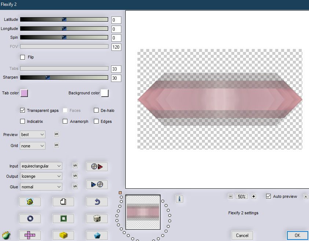Click the pink cross net icon button
309x241 pixels.
point(30,235)
